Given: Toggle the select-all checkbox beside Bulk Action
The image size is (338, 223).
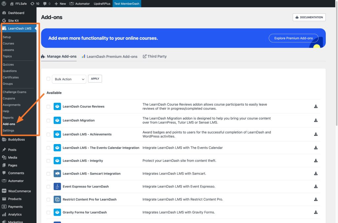Looking at the screenshot, I should point(48,79).
